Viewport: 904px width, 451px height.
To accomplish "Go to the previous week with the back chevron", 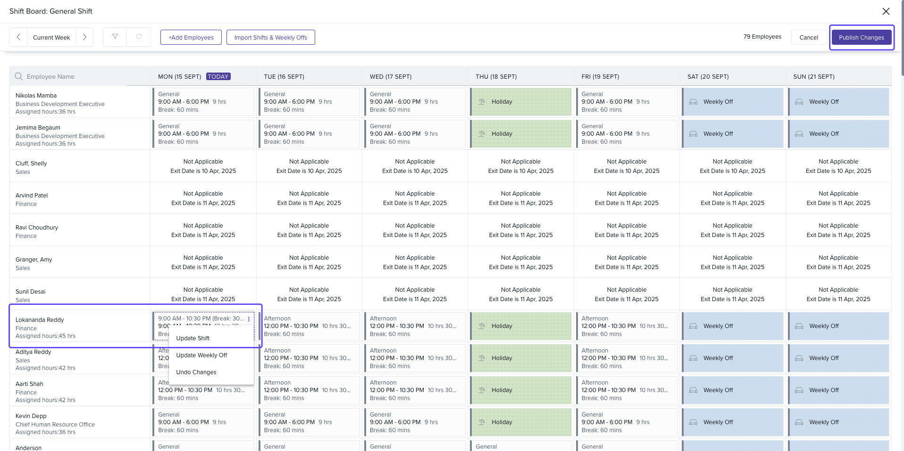I will [x=18, y=37].
